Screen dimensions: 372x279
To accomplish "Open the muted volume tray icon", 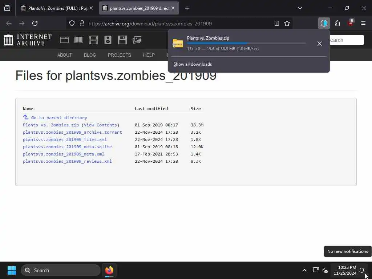I will click(x=325, y=270).
